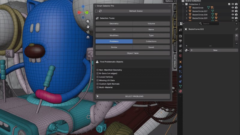Open the Object properties tab icon
The width and height of the screenshot is (240, 135).
(181, 62)
